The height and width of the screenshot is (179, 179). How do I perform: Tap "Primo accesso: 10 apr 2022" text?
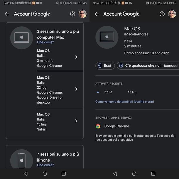[146, 53]
